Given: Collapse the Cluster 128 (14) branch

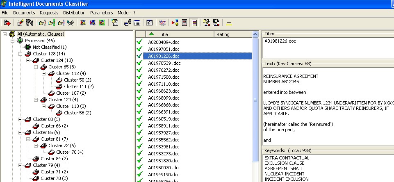Looking at the screenshot, I should [20, 54].
